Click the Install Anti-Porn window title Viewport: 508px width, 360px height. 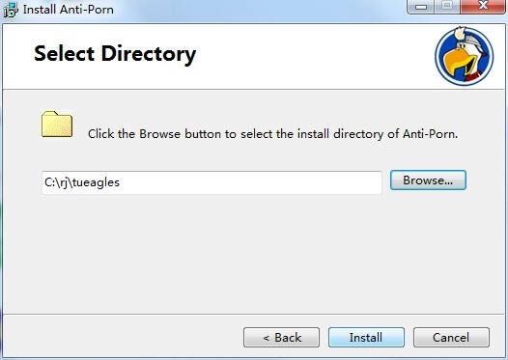click(69, 10)
